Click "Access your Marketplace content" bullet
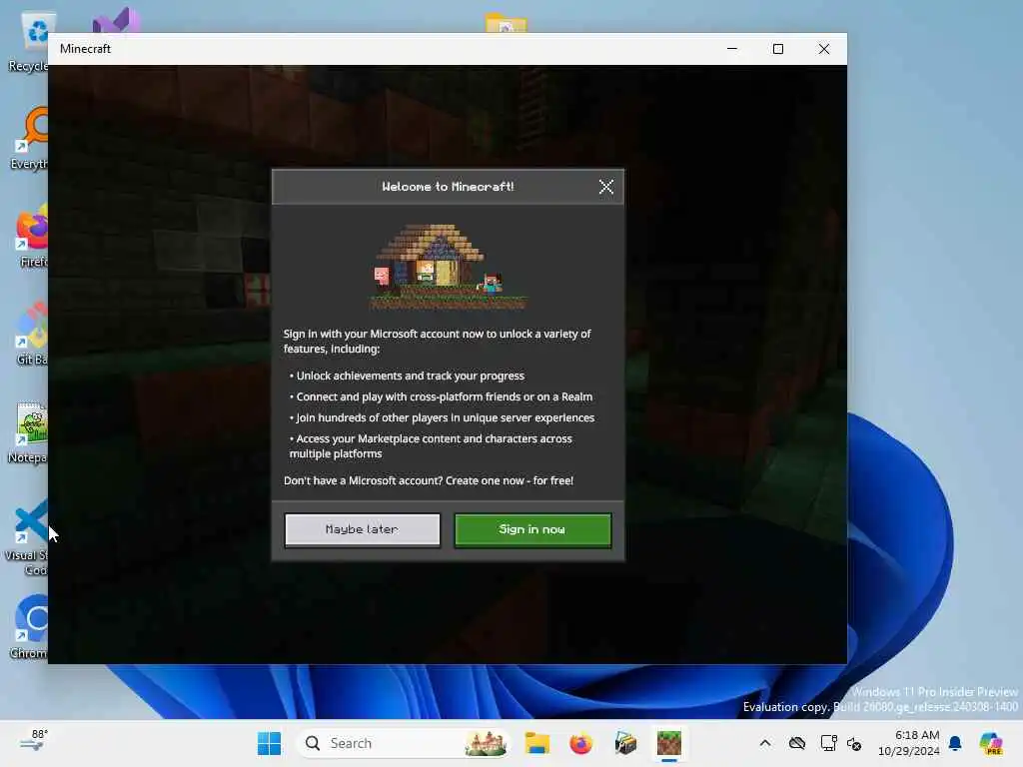 tap(431, 446)
